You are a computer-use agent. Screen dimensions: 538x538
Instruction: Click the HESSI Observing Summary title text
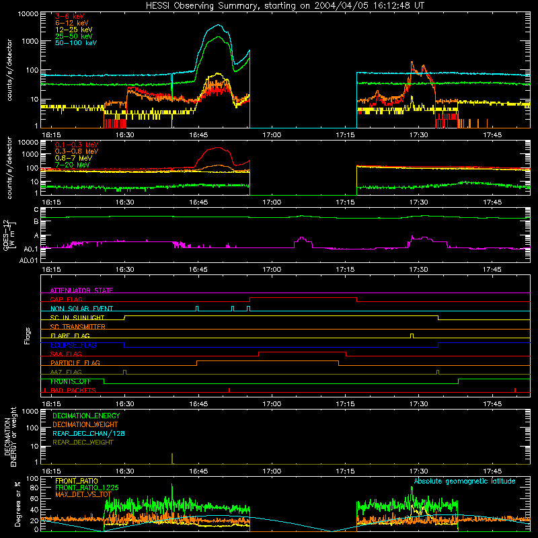[284, 6]
